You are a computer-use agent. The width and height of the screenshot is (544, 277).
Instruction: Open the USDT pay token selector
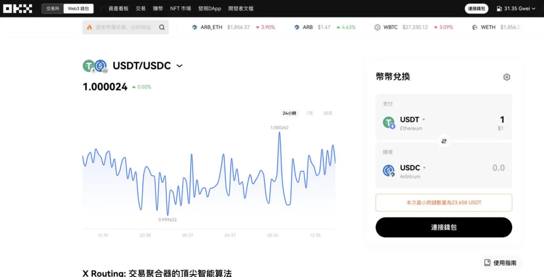click(x=412, y=120)
